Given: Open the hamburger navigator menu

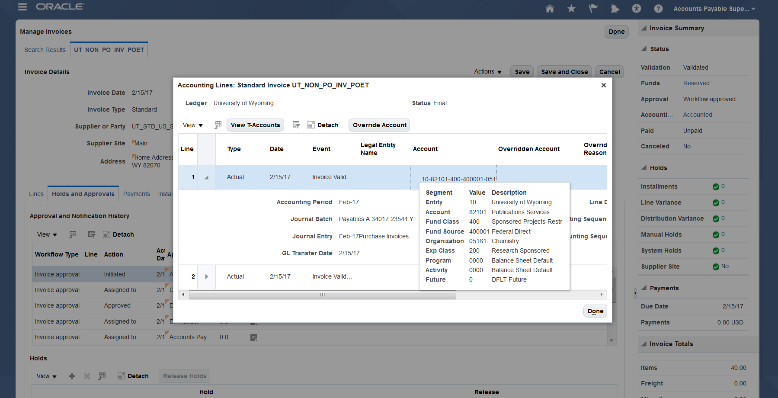Looking at the screenshot, I should (x=22, y=7).
